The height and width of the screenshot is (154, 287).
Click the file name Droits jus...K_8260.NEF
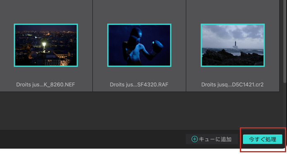45,84
